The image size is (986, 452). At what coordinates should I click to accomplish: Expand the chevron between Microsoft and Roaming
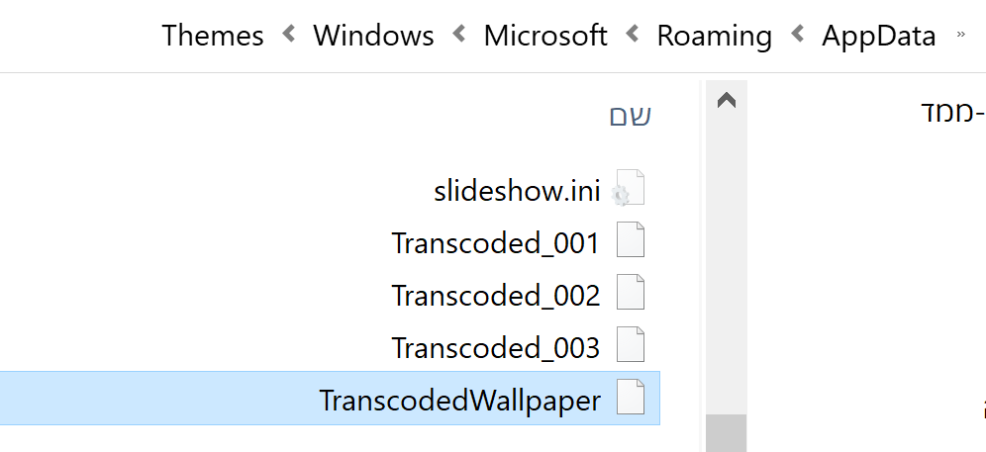[633, 36]
